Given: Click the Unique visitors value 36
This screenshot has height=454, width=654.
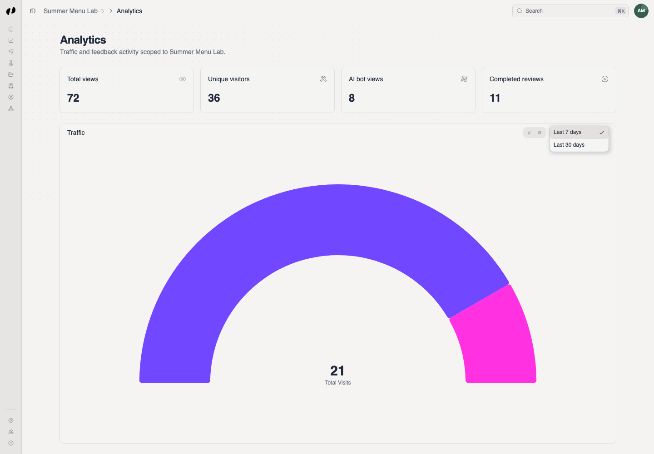Looking at the screenshot, I should (214, 98).
